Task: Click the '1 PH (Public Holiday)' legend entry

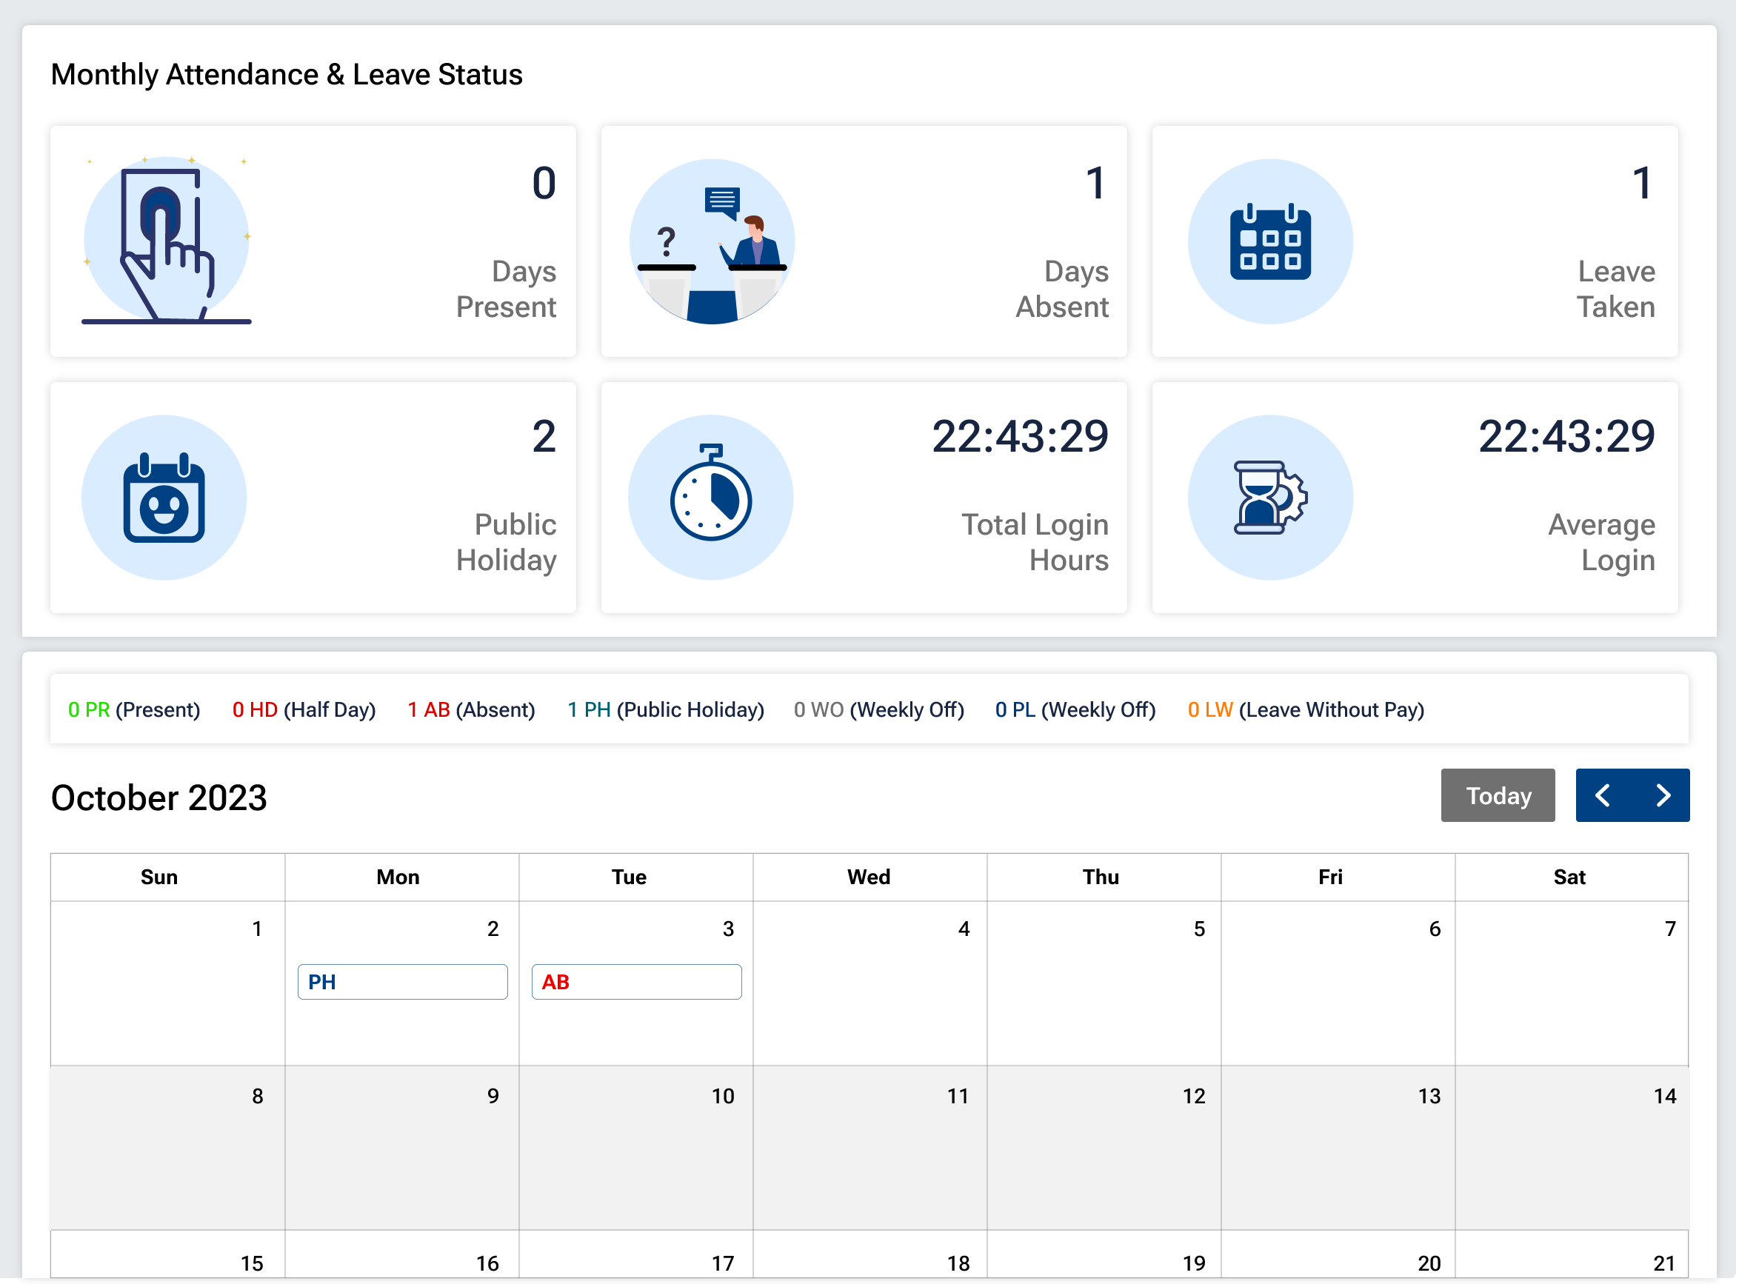Action: (667, 710)
